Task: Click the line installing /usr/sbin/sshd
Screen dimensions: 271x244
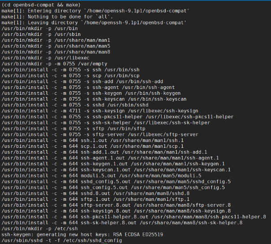Action: pyautogui.click(x=74, y=104)
